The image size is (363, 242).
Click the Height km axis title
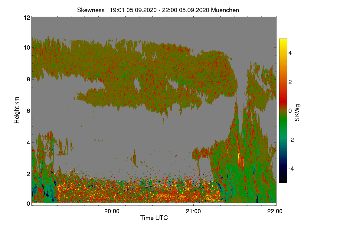pos(17,110)
